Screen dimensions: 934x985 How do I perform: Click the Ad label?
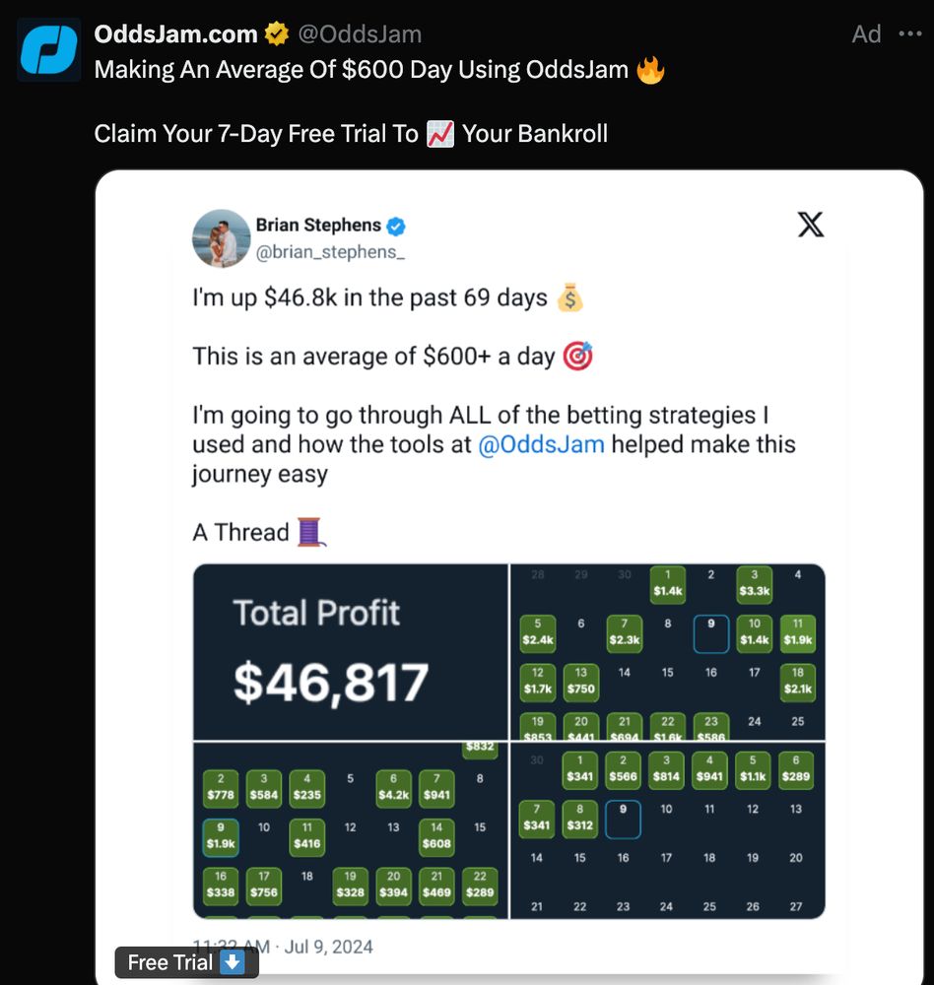[x=866, y=34]
